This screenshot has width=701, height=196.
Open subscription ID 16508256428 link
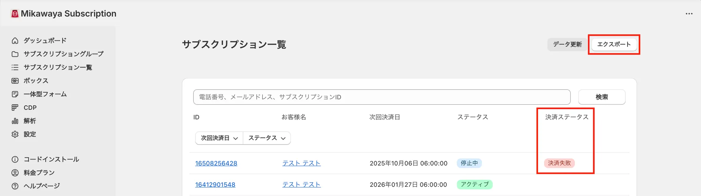[x=216, y=163]
